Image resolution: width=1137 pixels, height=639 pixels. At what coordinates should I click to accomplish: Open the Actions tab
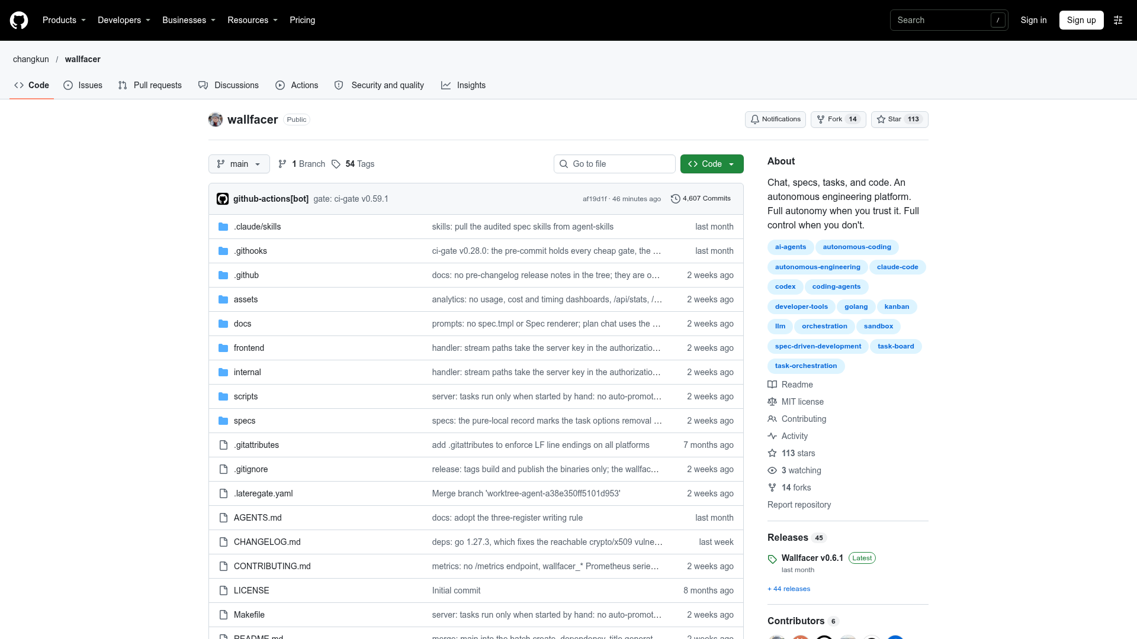(297, 85)
